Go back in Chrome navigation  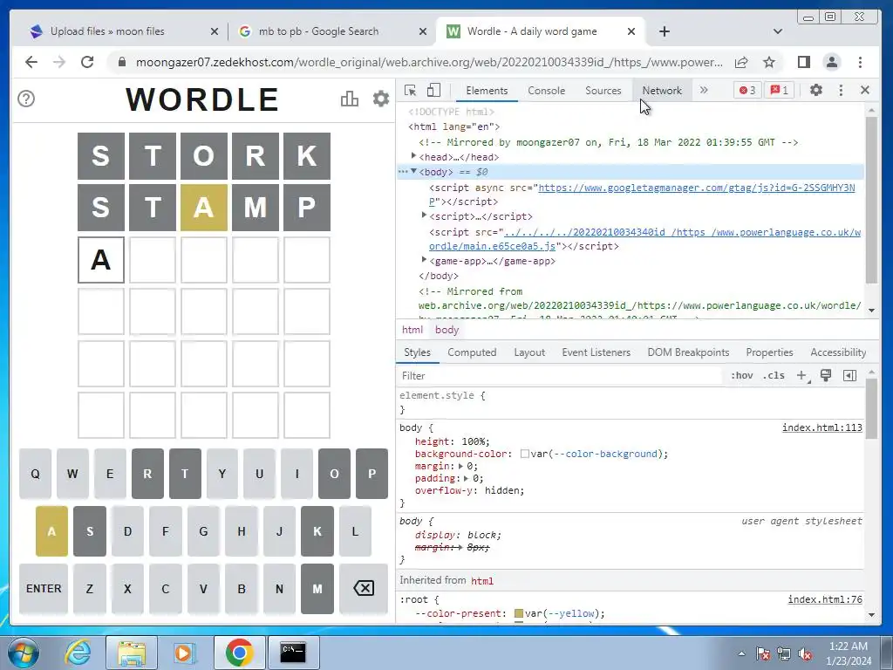[x=31, y=62]
